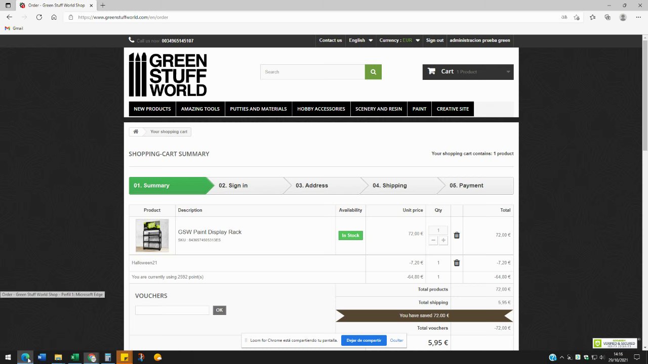Open Calculator from the taskbar
Viewport: 648px width, 364px height.
(x=108, y=357)
